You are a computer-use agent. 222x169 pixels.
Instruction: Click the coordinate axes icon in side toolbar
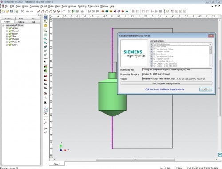[45, 109]
